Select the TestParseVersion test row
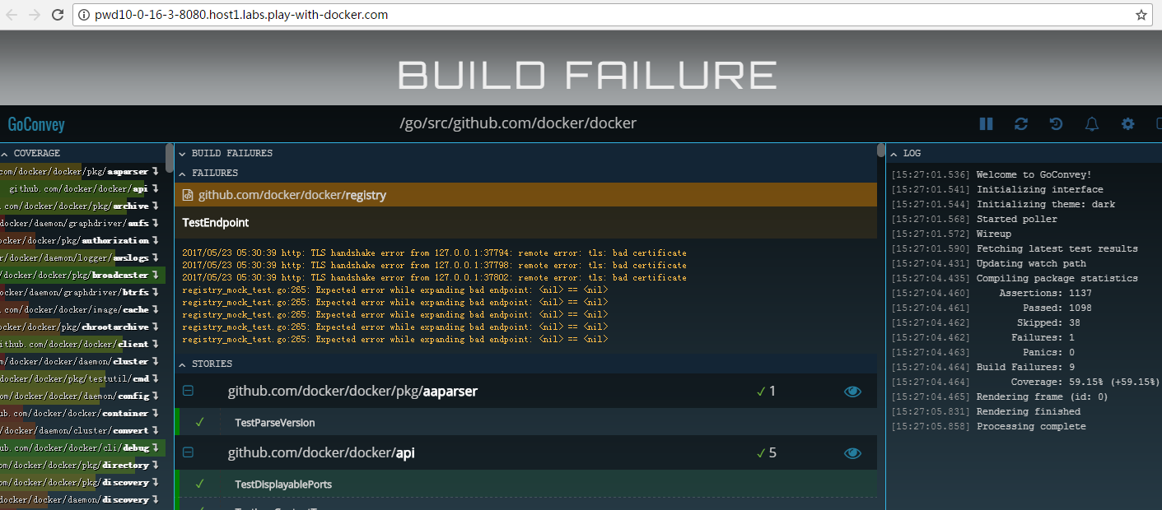 click(527, 422)
